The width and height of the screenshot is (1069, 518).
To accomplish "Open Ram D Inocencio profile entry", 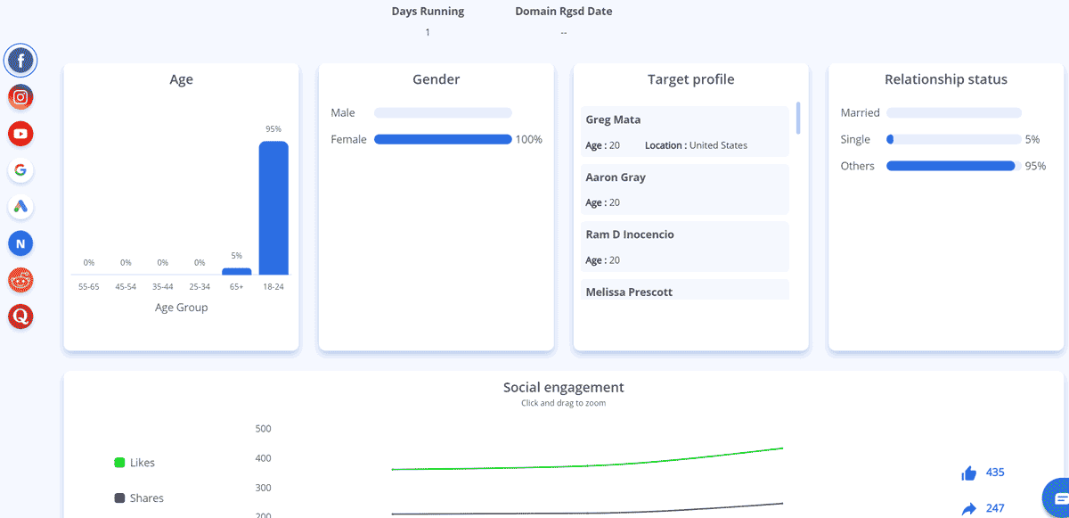I will pos(684,246).
